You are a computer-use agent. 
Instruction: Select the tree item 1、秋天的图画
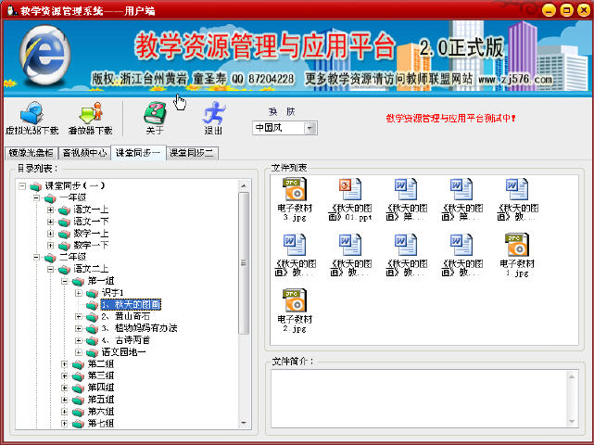[131, 305]
